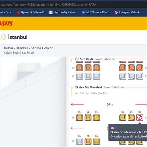Pick the first grey seat in row 17
This screenshot has width=147, height=147.
[x=79, y=76]
